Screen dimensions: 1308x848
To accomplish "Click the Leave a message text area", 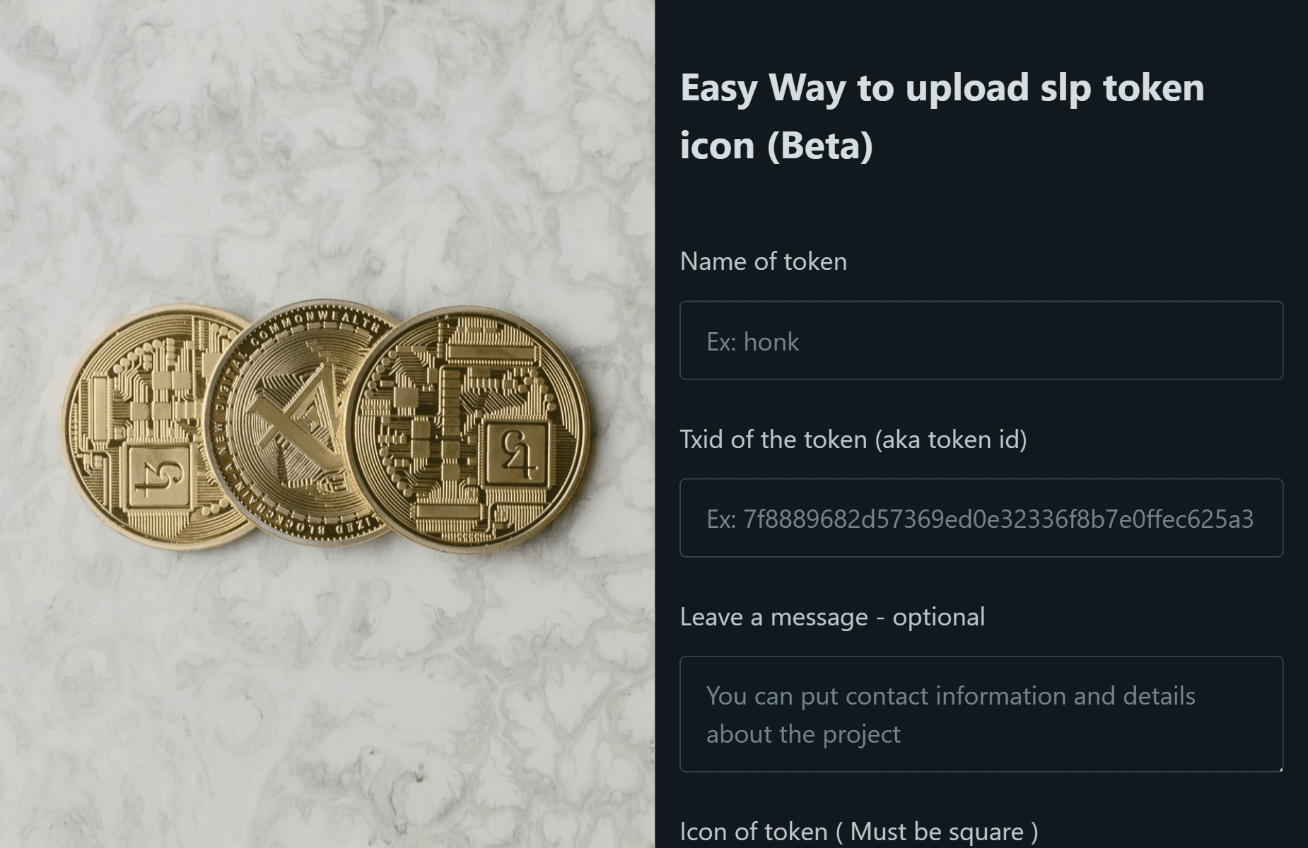I will pos(981,714).
